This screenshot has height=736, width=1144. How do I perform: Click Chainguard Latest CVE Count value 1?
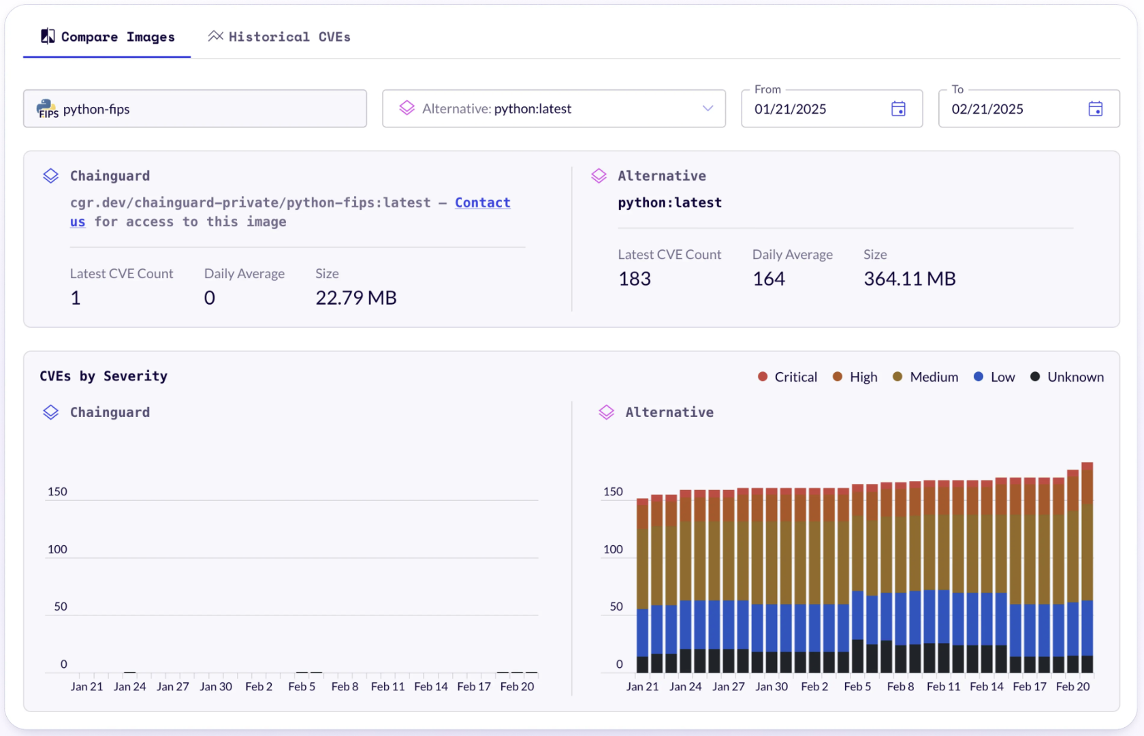[76, 298]
